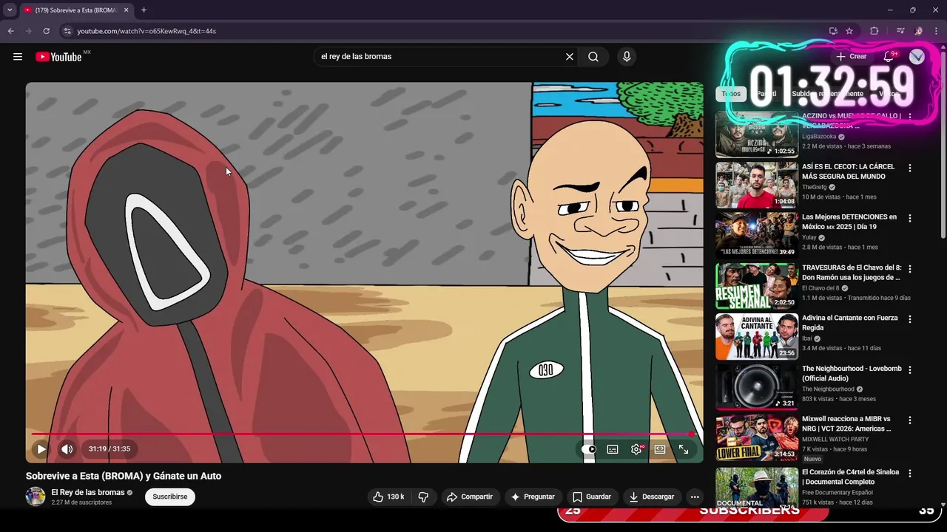Open Adivina el Cantante video title
This screenshot has height=532, width=947.
[850, 323]
